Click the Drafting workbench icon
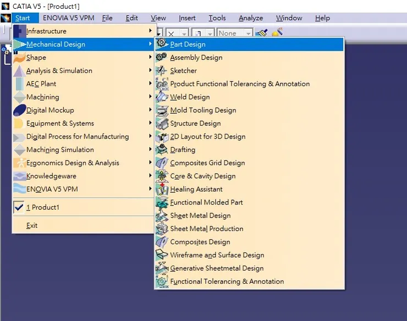The image size is (407, 321). coord(162,150)
